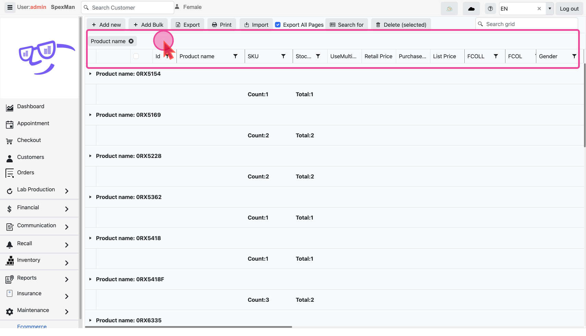Screen dimensions: 586x336
Task: Open the Dashboard sidebar item
Action: pos(30,107)
